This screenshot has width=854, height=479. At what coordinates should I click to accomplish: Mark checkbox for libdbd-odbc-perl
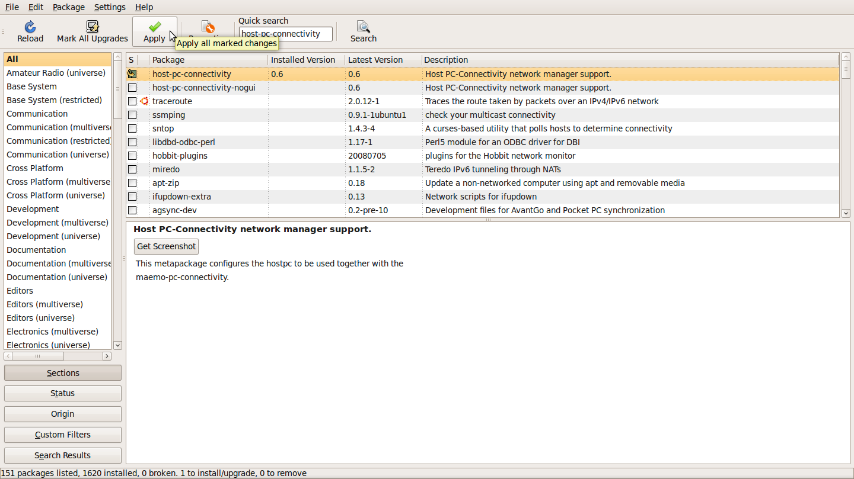tap(132, 142)
